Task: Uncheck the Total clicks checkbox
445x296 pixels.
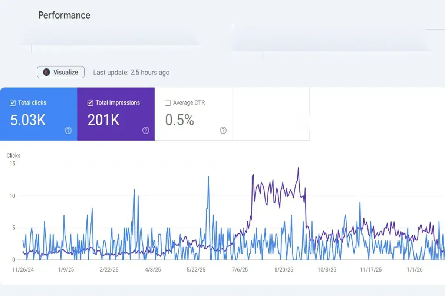Action: 13,103
